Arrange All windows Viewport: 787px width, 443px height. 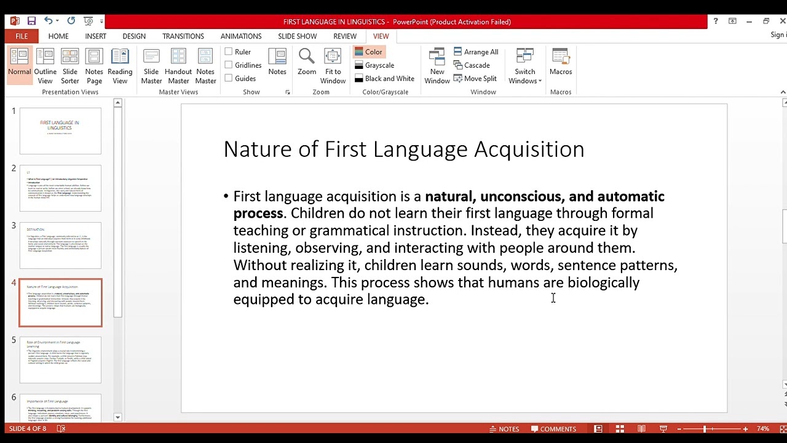pyautogui.click(x=476, y=52)
